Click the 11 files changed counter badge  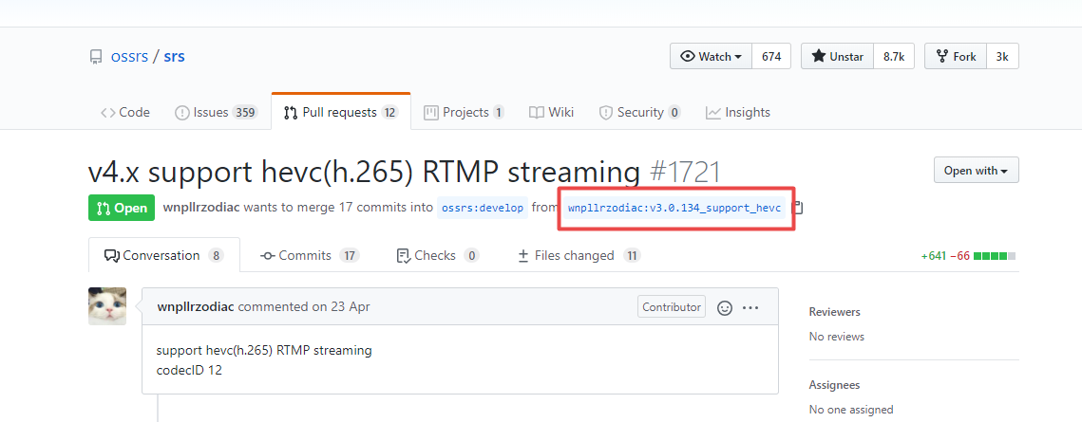[632, 255]
